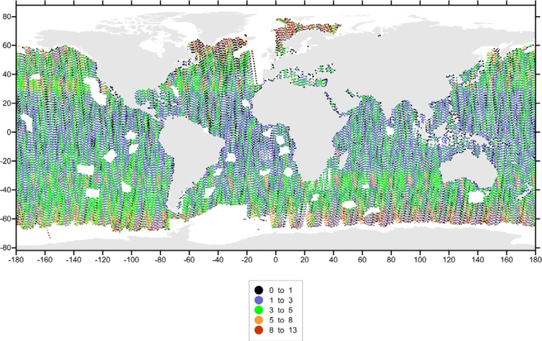The image size is (542, 341).
Task: Pick the green 3 to 5 legend circle
Action: pos(259,310)
